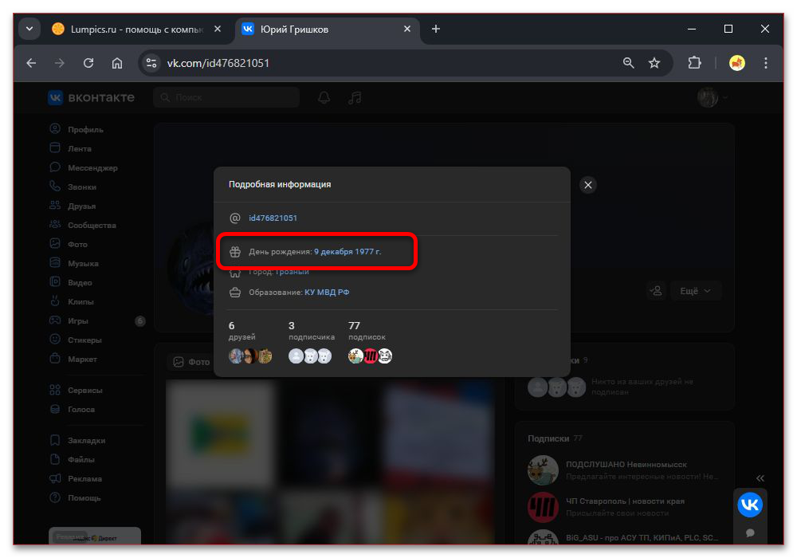Open Друзья in the sidebar

81,206
